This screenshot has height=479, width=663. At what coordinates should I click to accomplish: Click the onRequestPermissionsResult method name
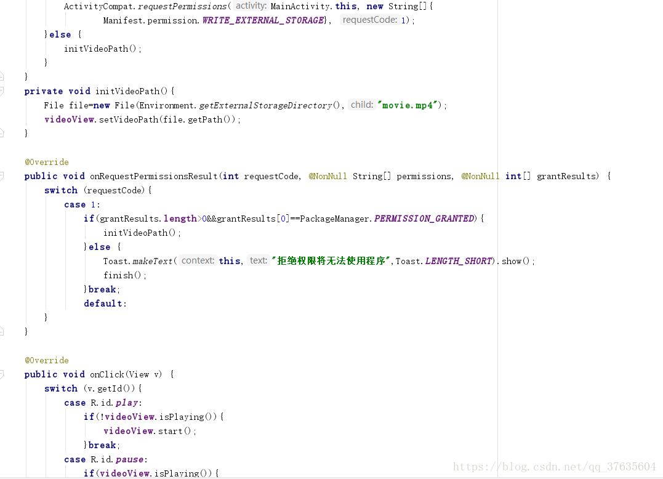coord(153,176)
